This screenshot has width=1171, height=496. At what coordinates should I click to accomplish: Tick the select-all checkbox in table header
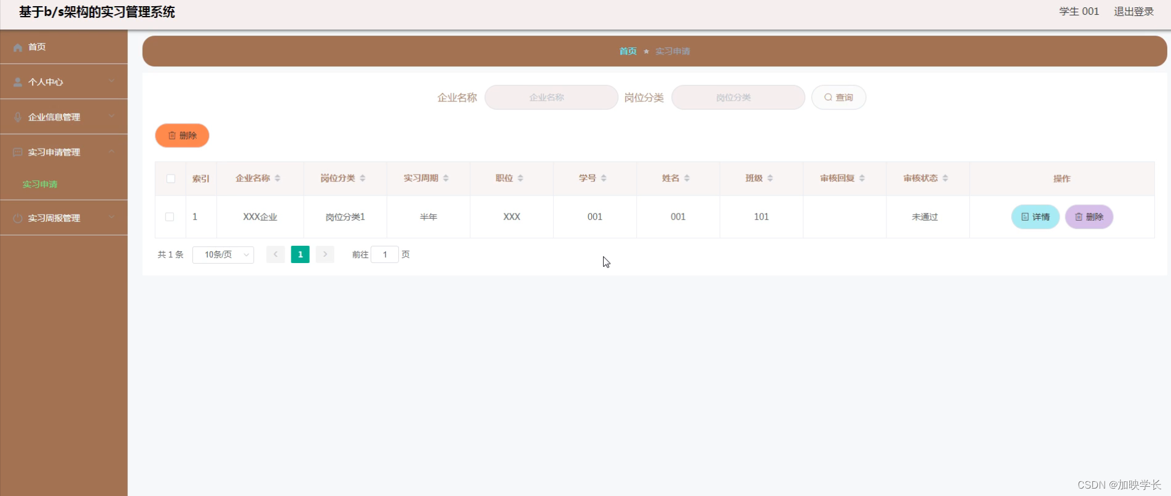coord(171,179)
